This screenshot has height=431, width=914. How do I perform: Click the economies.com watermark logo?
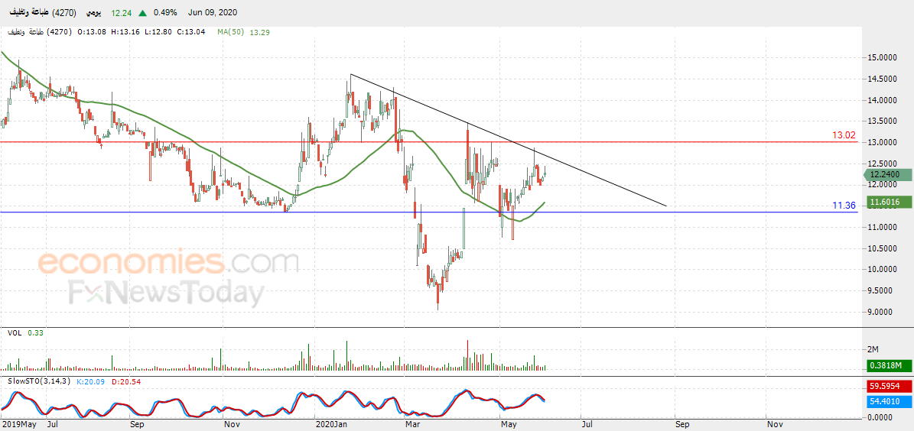click(168, 263)
